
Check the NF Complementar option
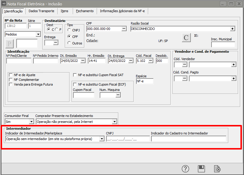pos(11,80)
